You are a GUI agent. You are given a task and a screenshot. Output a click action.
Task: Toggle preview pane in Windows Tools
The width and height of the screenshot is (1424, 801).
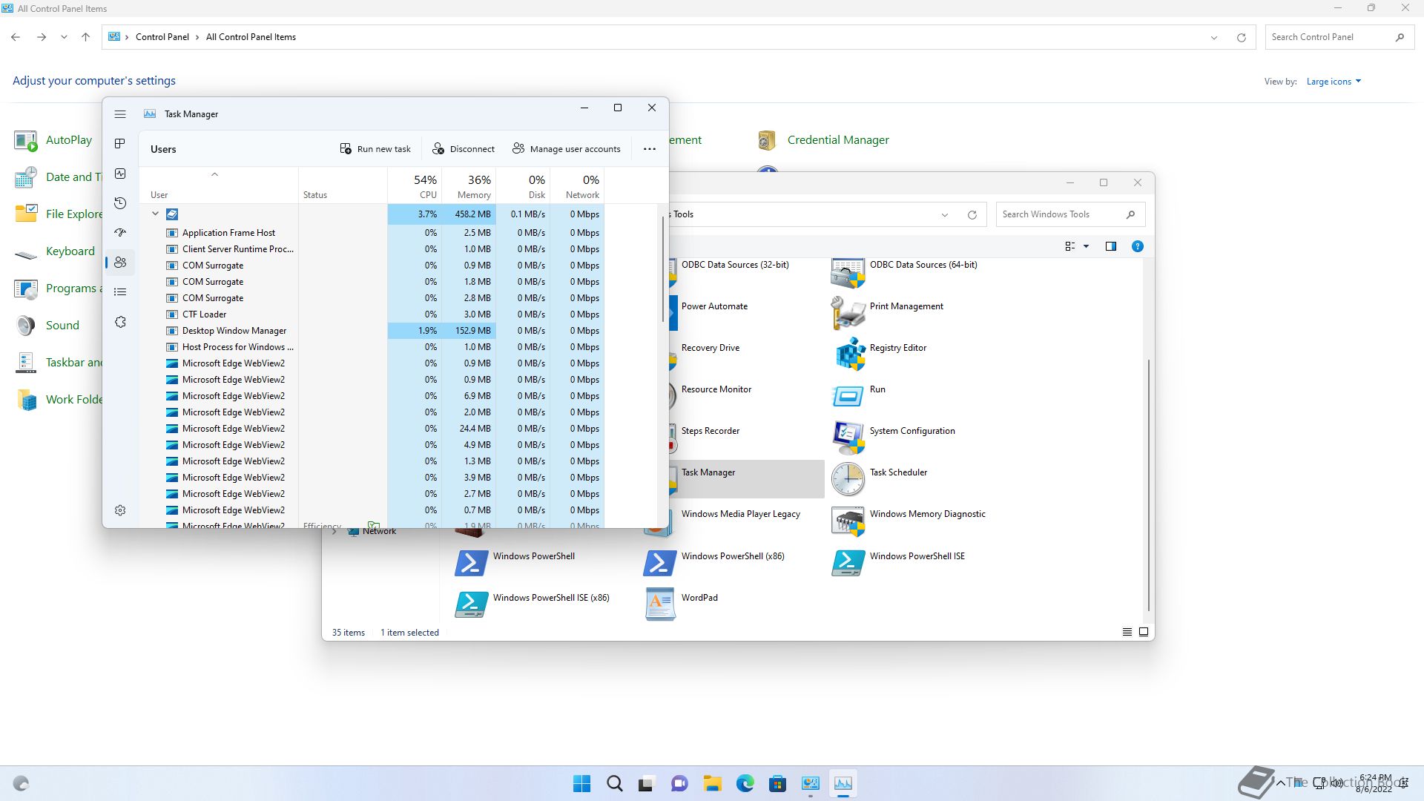pos(1111,246)
